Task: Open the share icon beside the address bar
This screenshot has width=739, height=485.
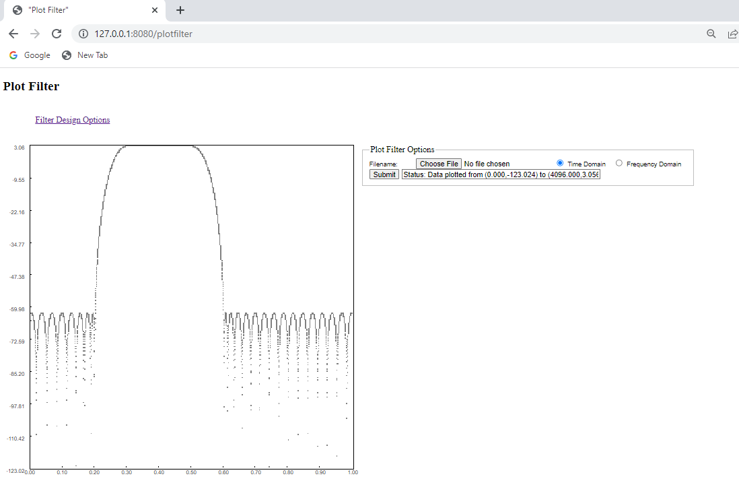Action: click(x=732, y=34)
